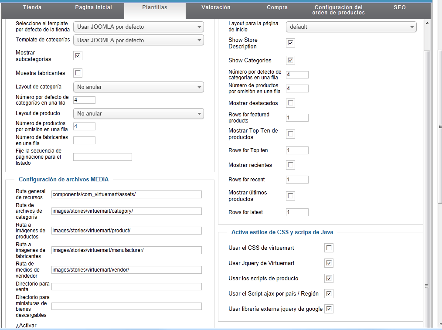Open Layout de producto dropdown

pos(139,114)
